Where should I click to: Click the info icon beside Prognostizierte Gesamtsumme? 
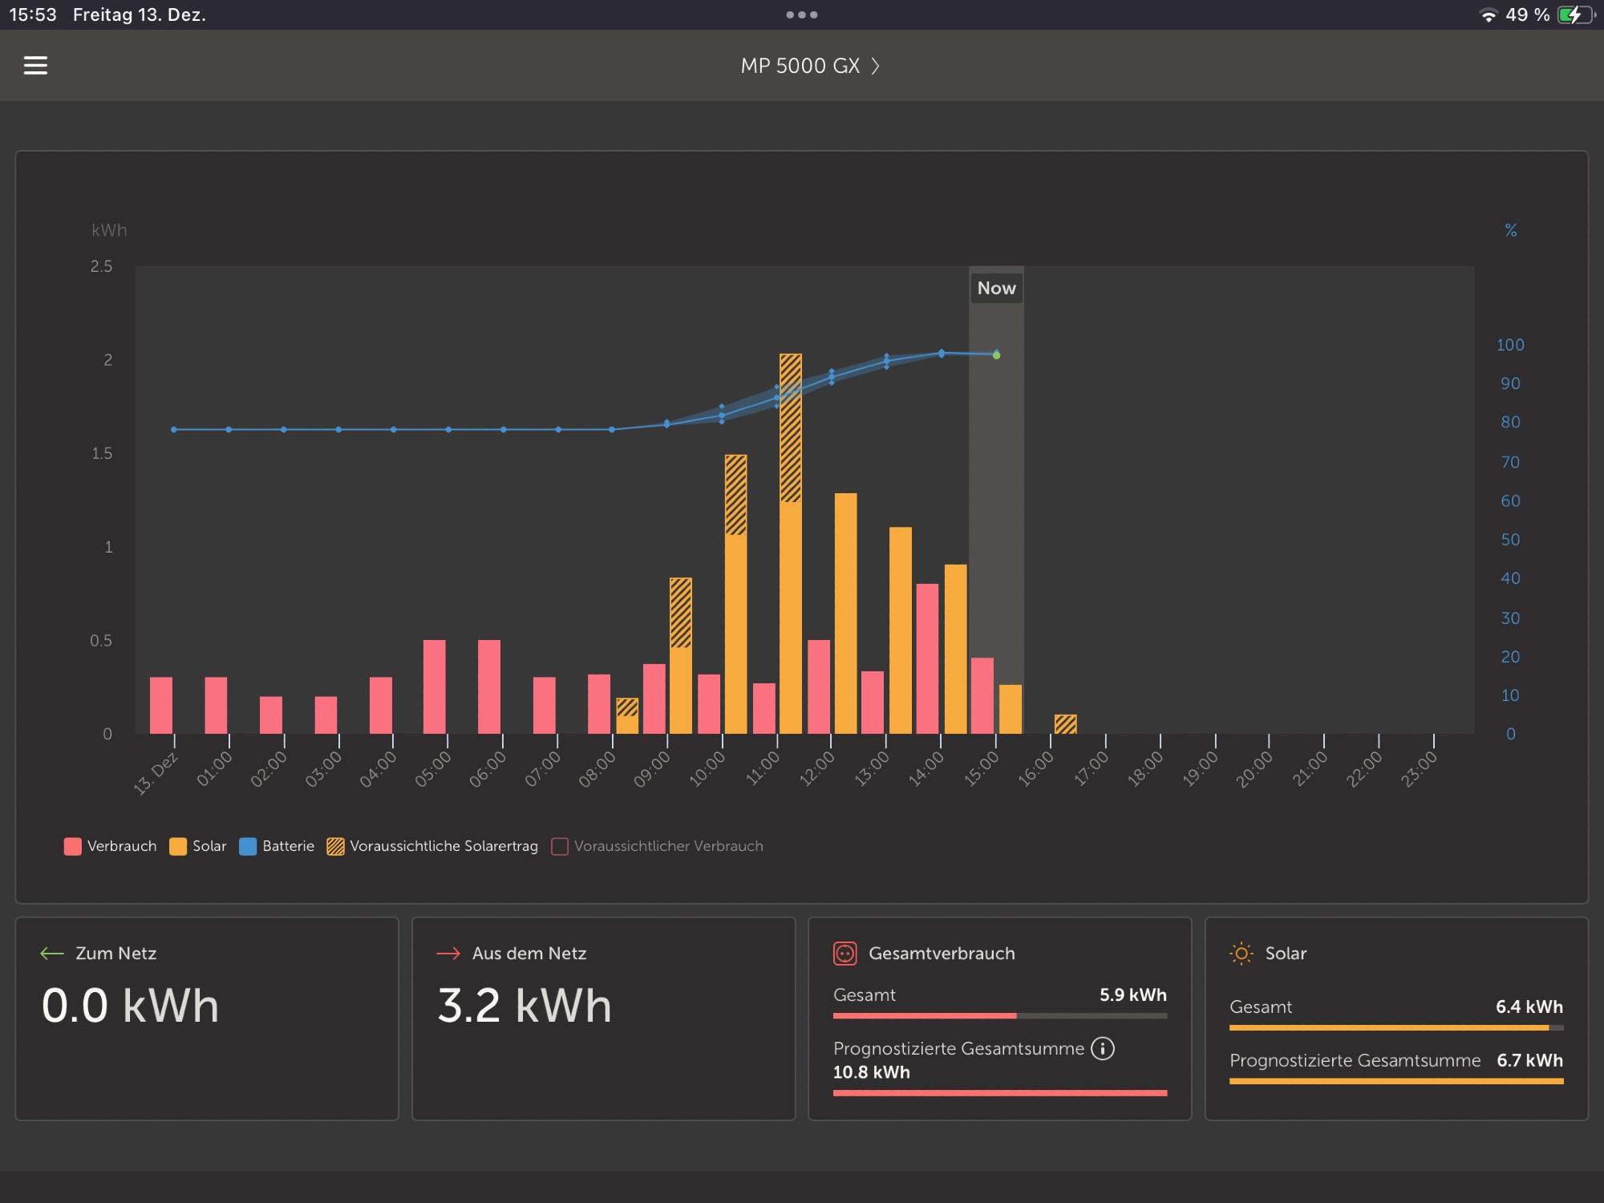pyautogui.click(x=1103, y=1048)
